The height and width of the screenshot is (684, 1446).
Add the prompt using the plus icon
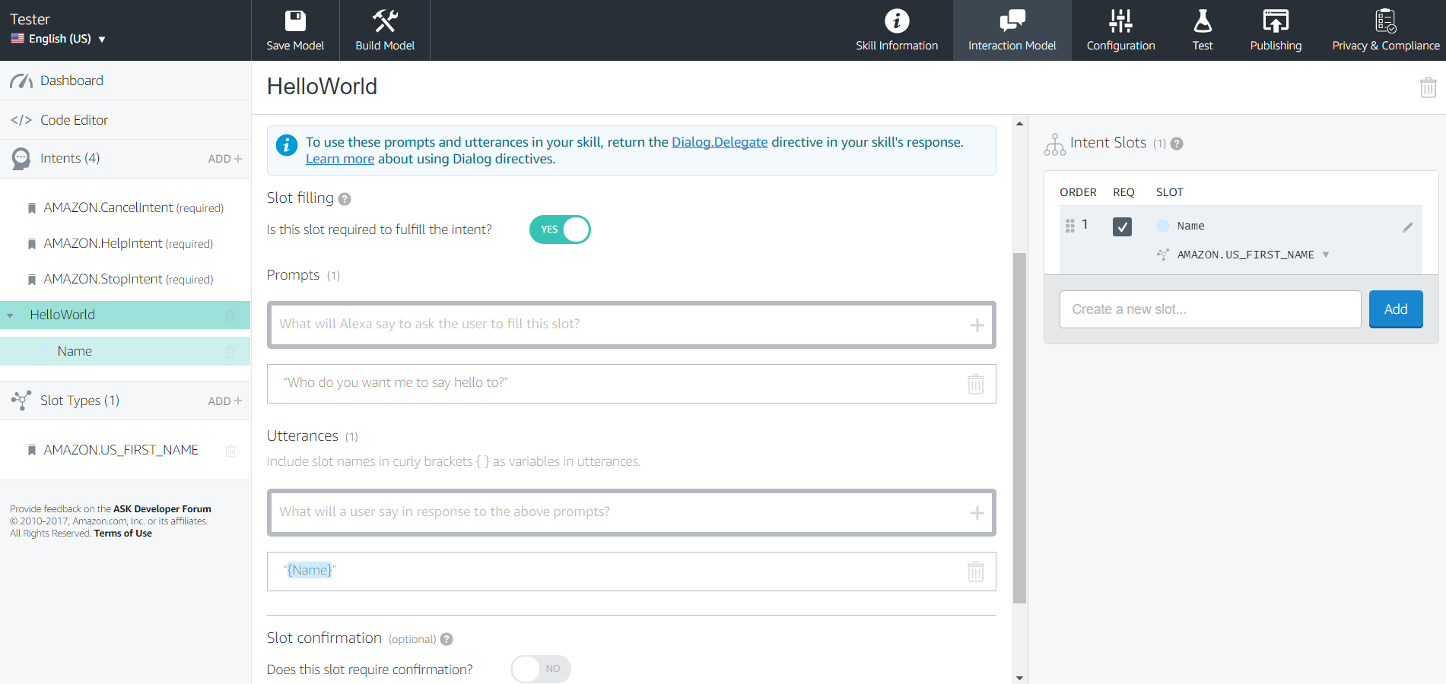tap(977, 325)
